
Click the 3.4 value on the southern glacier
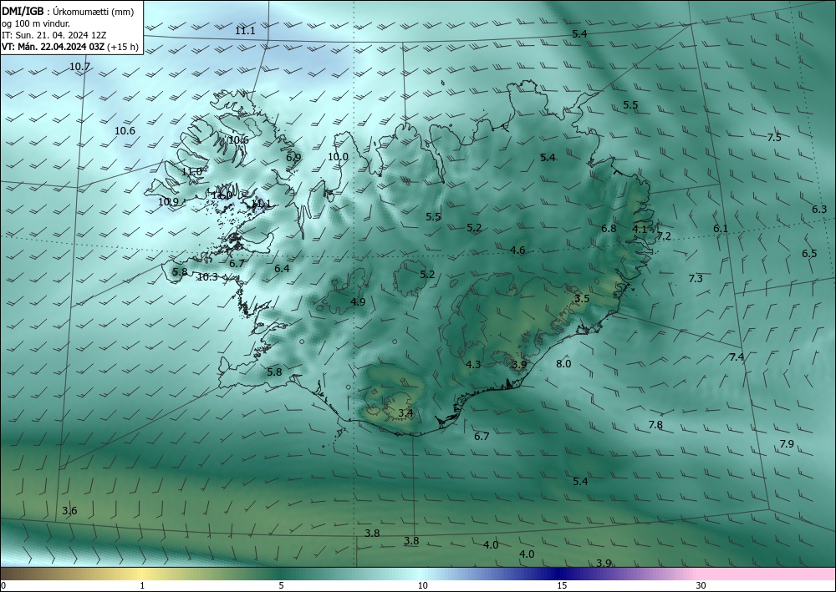[405, 413]
